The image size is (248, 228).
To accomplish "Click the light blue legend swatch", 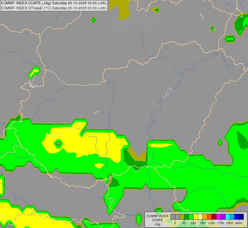I will click(232, 217).
